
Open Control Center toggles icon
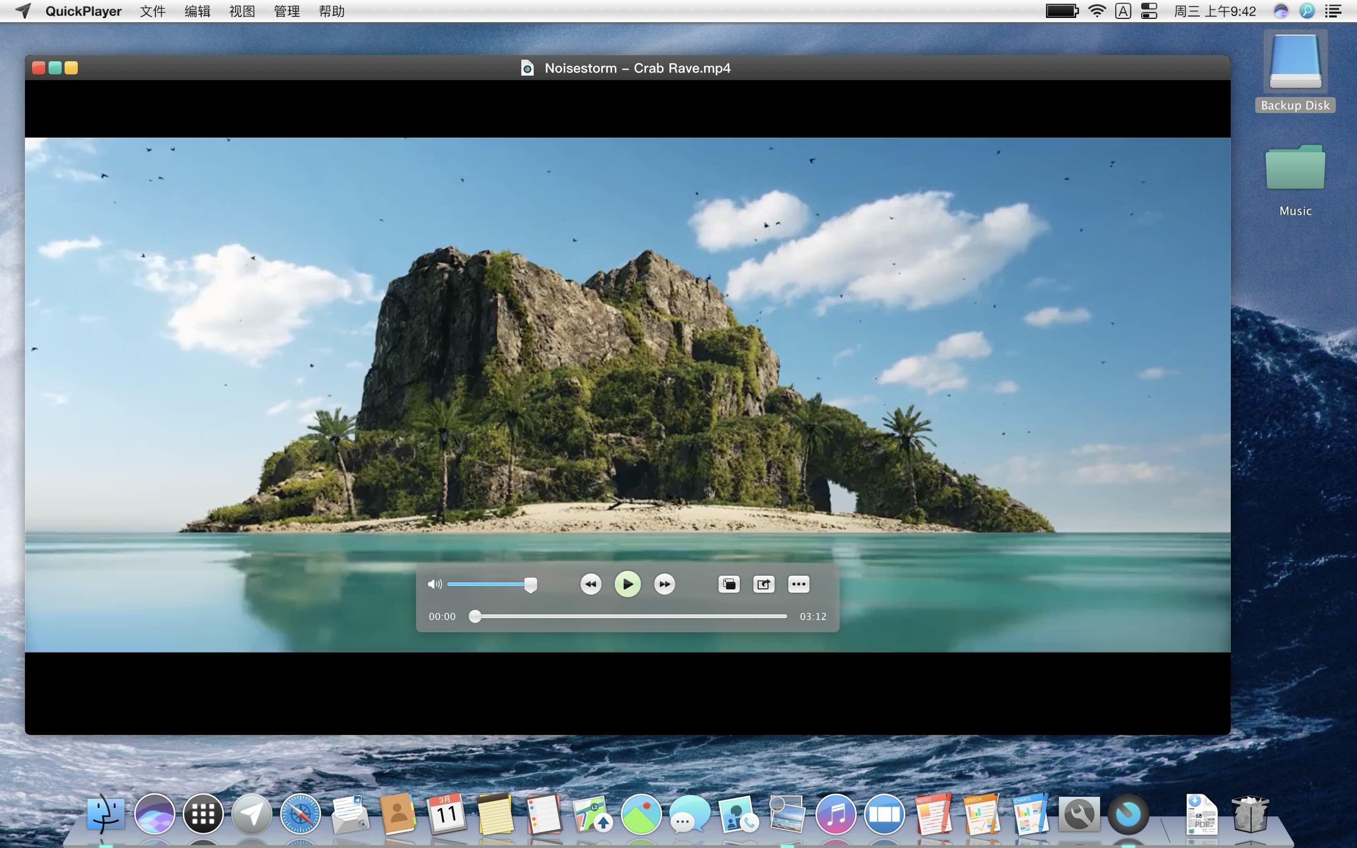(x=1149, y=11)
